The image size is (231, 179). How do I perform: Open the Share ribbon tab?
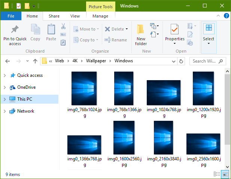coord(54,16)
